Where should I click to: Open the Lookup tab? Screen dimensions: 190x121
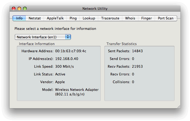coord(89,18)
